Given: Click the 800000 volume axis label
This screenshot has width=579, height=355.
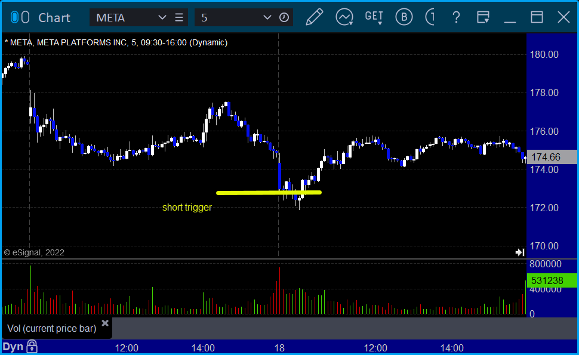Looking at the screenshot, I should (546, 264).
